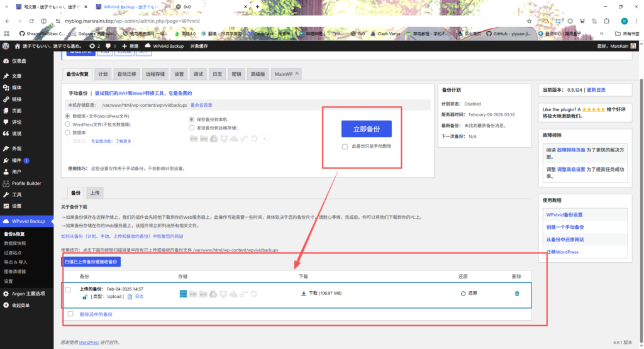Click the local server storage icon in the backup row
This screenshot has width=644, height=349.
(x=184, y=294)
